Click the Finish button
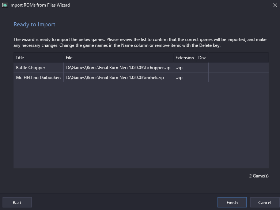 tap(232, 202)
